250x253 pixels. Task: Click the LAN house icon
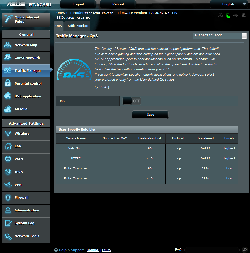pyautogui.click(x=8, y=146)
